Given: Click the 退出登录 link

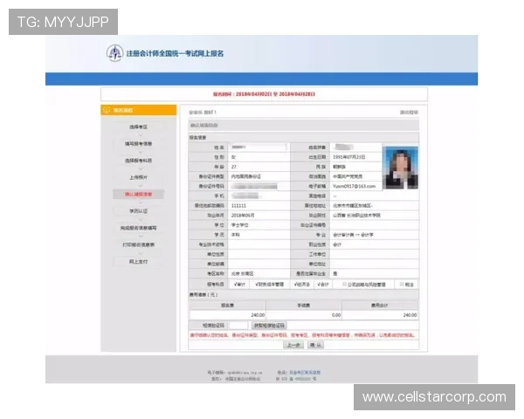Looking at the screenshot, I should click(x=409, y=113).
